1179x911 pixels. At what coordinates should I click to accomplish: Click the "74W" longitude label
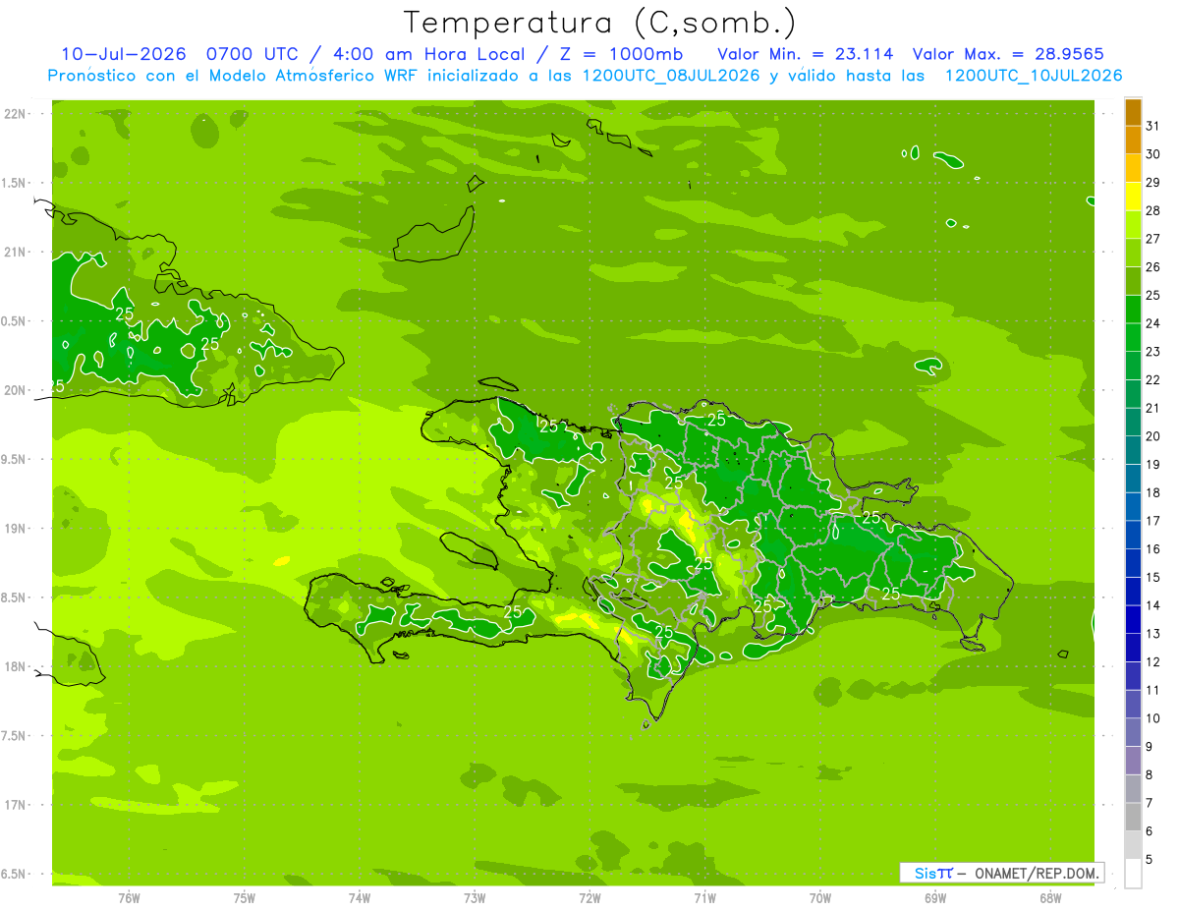[x=360, y=898]
